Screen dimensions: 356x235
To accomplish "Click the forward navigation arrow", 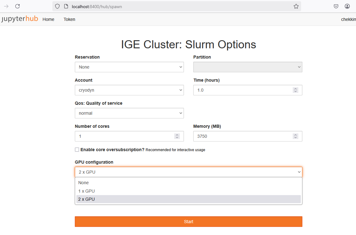I will point(6,6).
